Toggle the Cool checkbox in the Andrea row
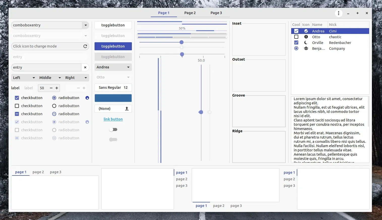Viewport: 382px width, 220px height. coord(296,31)
